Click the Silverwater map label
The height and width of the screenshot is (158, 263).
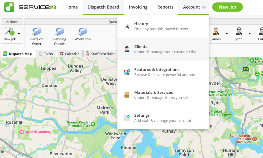(61, 154)
